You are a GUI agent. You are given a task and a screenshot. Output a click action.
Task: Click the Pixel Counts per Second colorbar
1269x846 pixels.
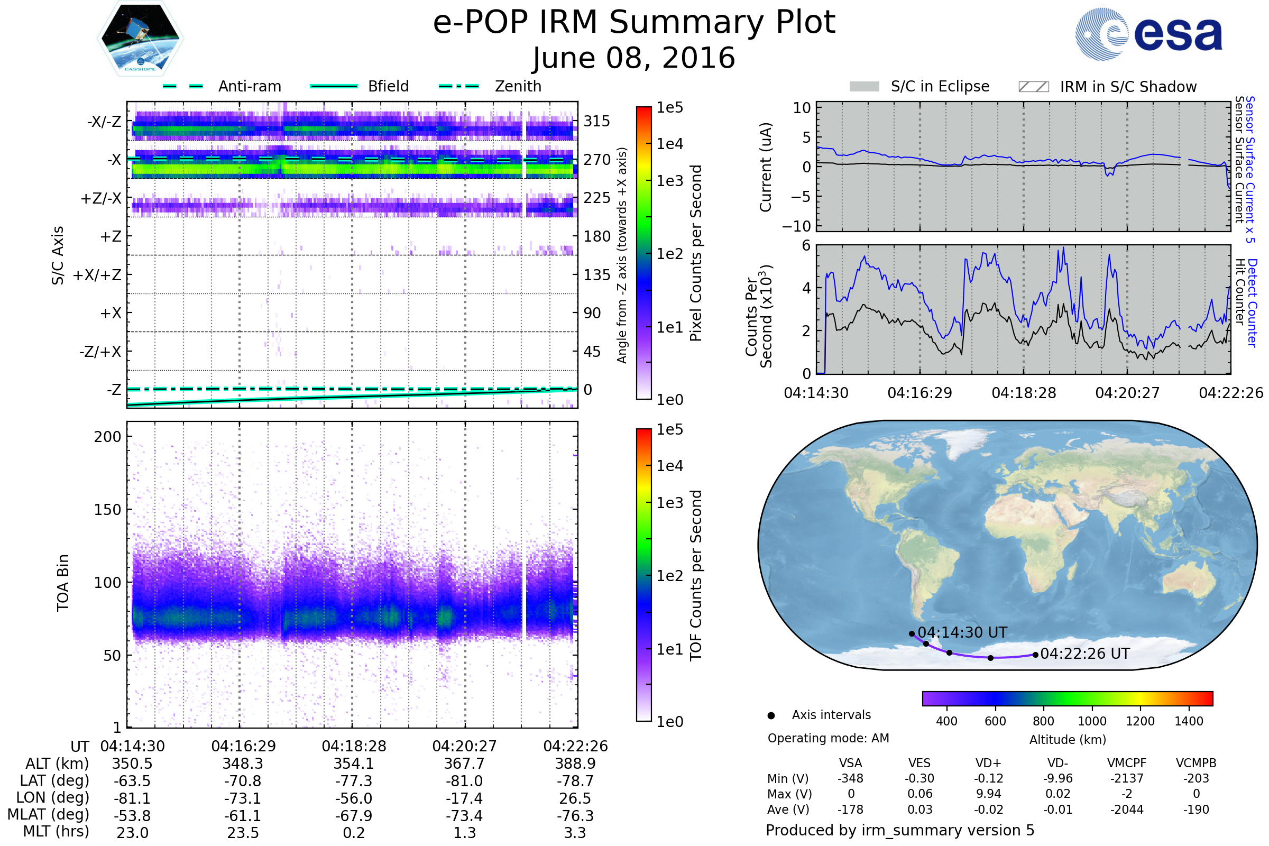pyautogui.click(x=643, y=253)
